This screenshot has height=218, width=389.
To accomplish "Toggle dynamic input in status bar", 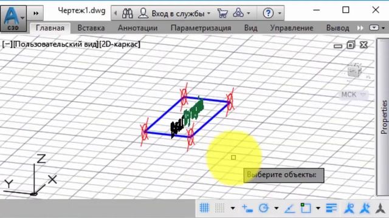I will [247, 208].
